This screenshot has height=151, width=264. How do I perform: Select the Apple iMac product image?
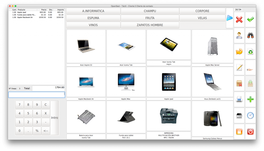[126, 82]
